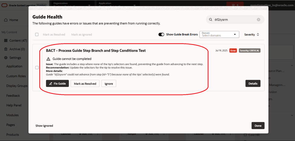Viewport: 295px width, 141px height.
Task: Click Mark as Resolved button in guide card
Action: coord(85,84)
